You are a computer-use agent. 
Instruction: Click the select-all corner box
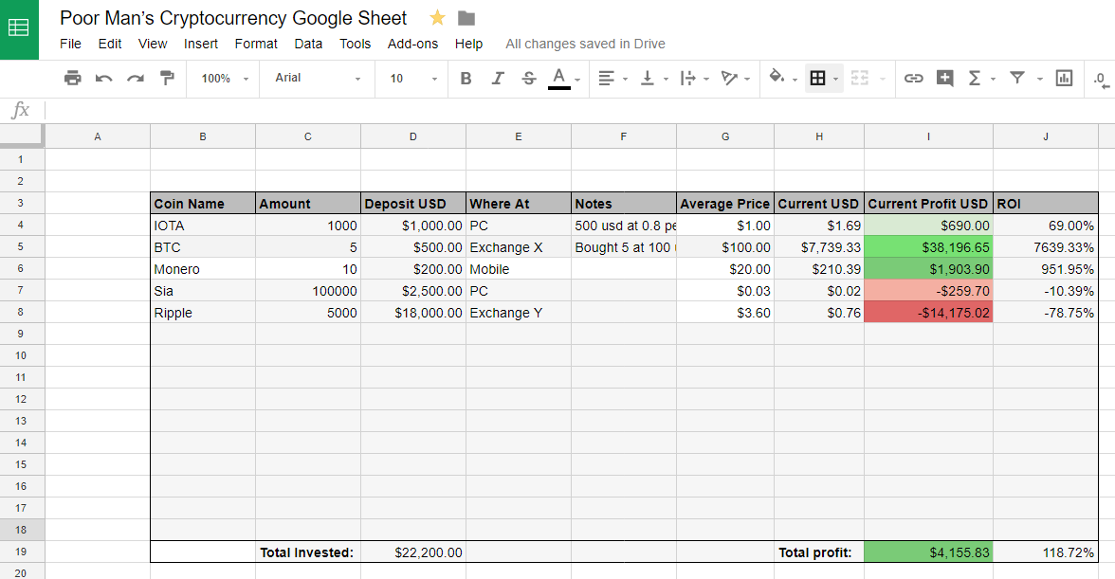pyautogui.click(x=22, y=136)
